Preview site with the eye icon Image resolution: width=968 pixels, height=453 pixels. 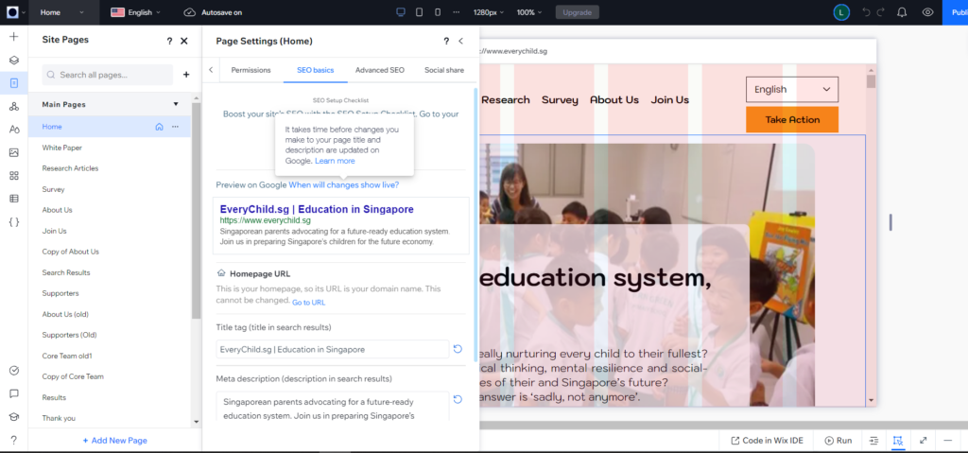point(927,12)
